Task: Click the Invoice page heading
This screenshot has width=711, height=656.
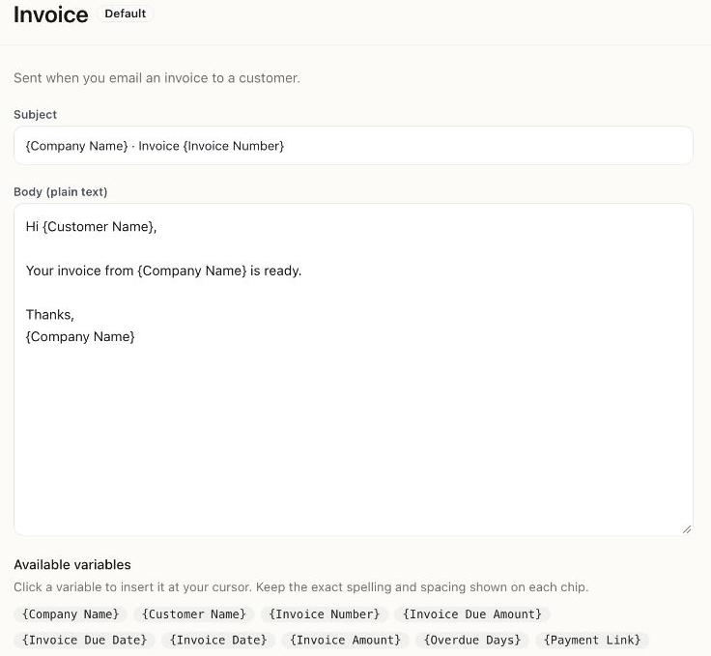Action: (51, 14)
